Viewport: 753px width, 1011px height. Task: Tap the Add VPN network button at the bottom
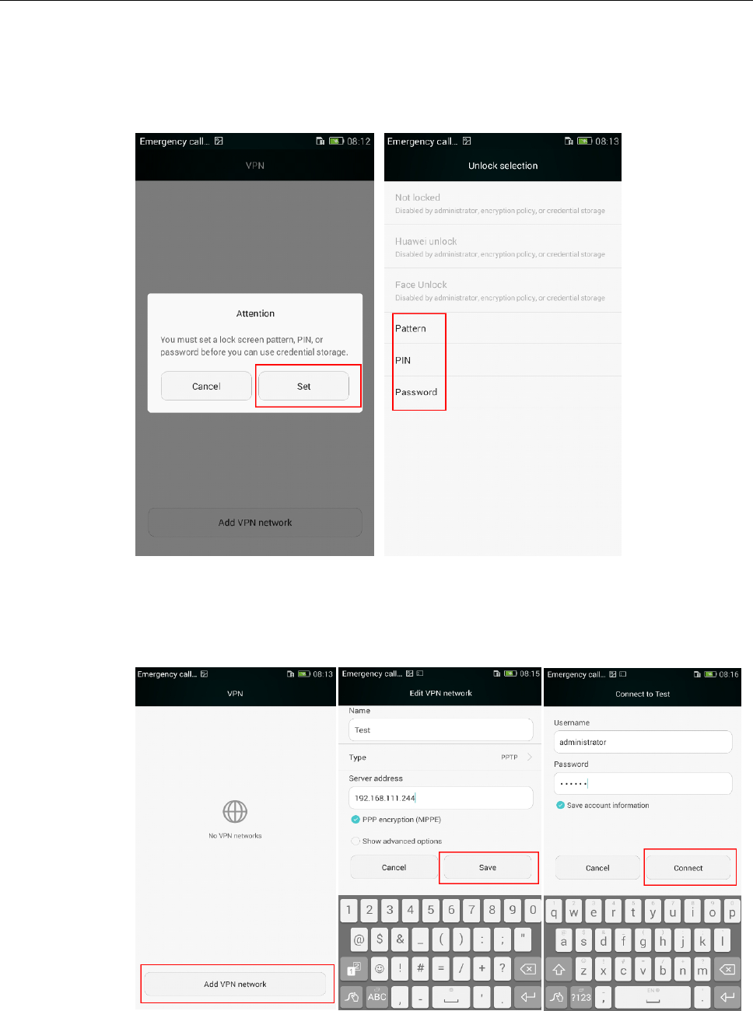pyautogui.click(x=235, y=984)
